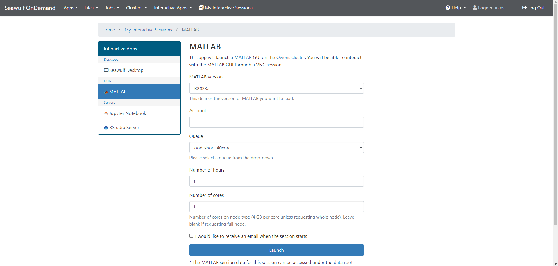Click the Seawulf Desktop monitor icon
Screen dimensions: 558x266
tap(106, 70)
